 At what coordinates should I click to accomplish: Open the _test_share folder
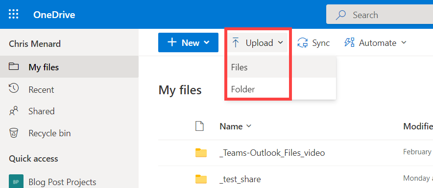point(240,179)
